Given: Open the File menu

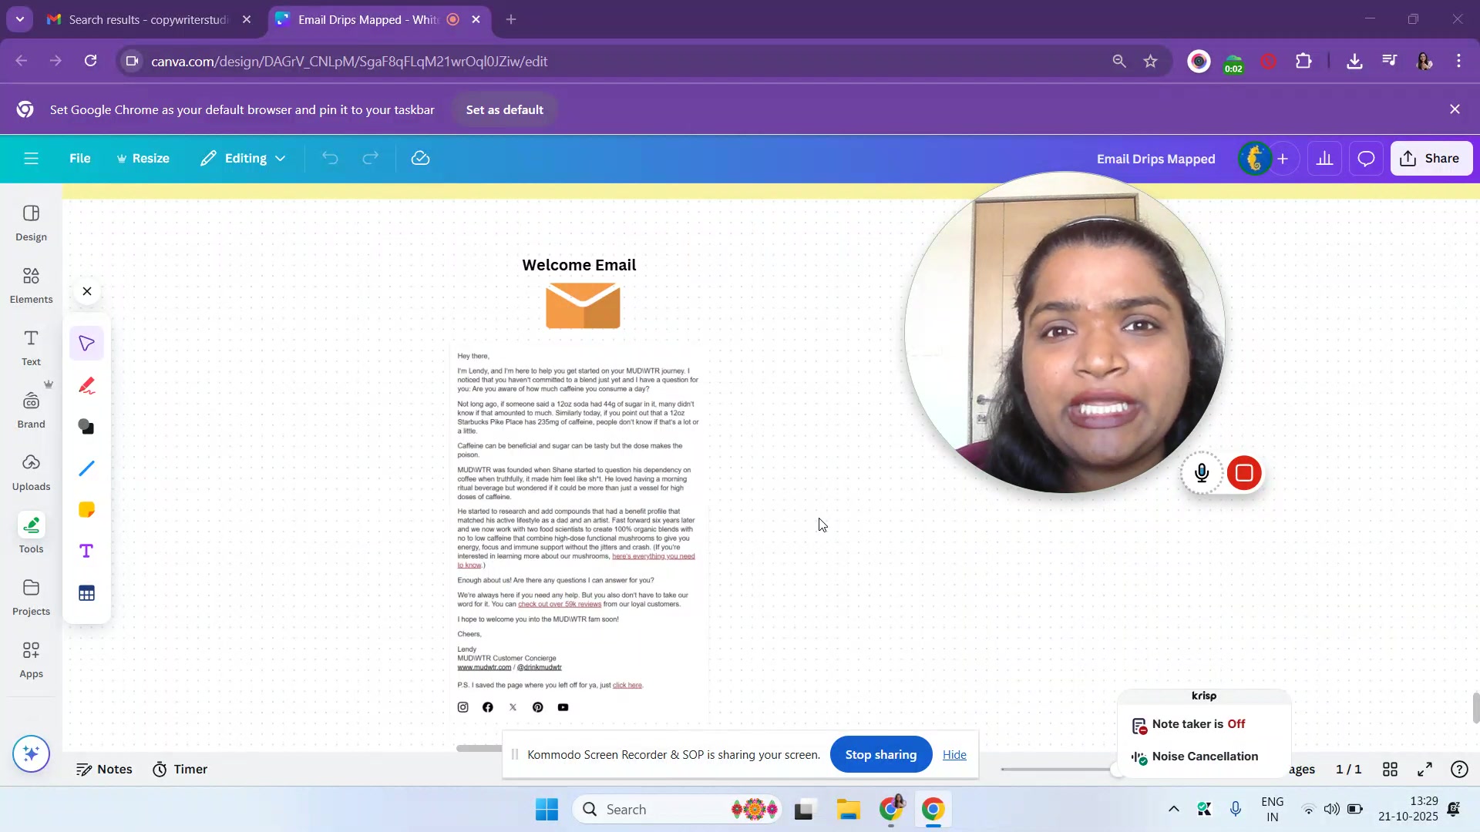Looking at the screenshot, I should click(x=79, y=159).
